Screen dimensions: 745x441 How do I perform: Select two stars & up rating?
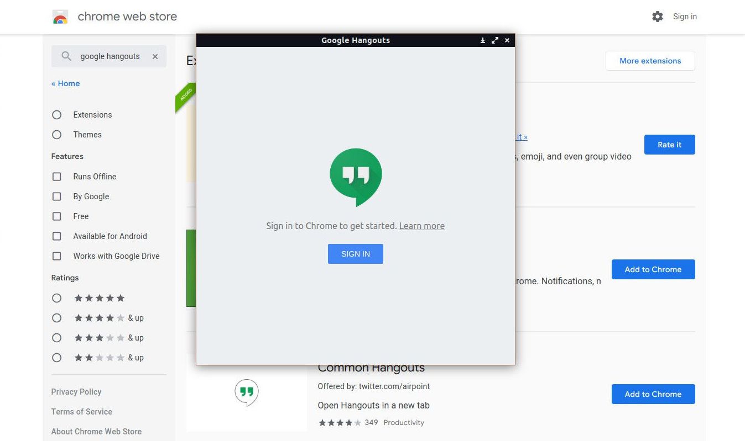56,358
